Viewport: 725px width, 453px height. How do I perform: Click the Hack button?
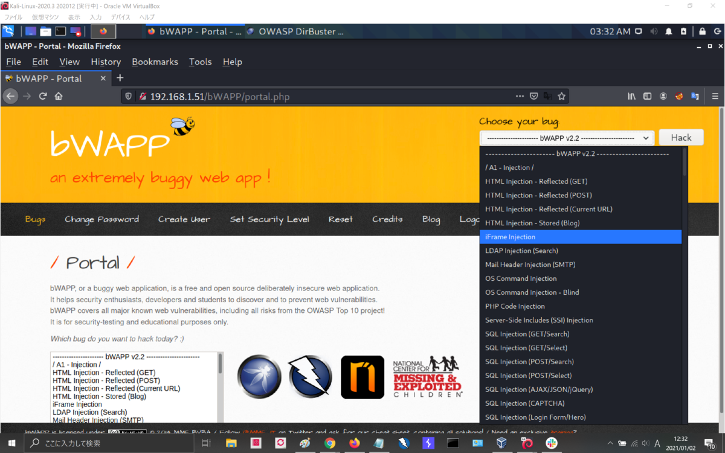coord(681,138)
